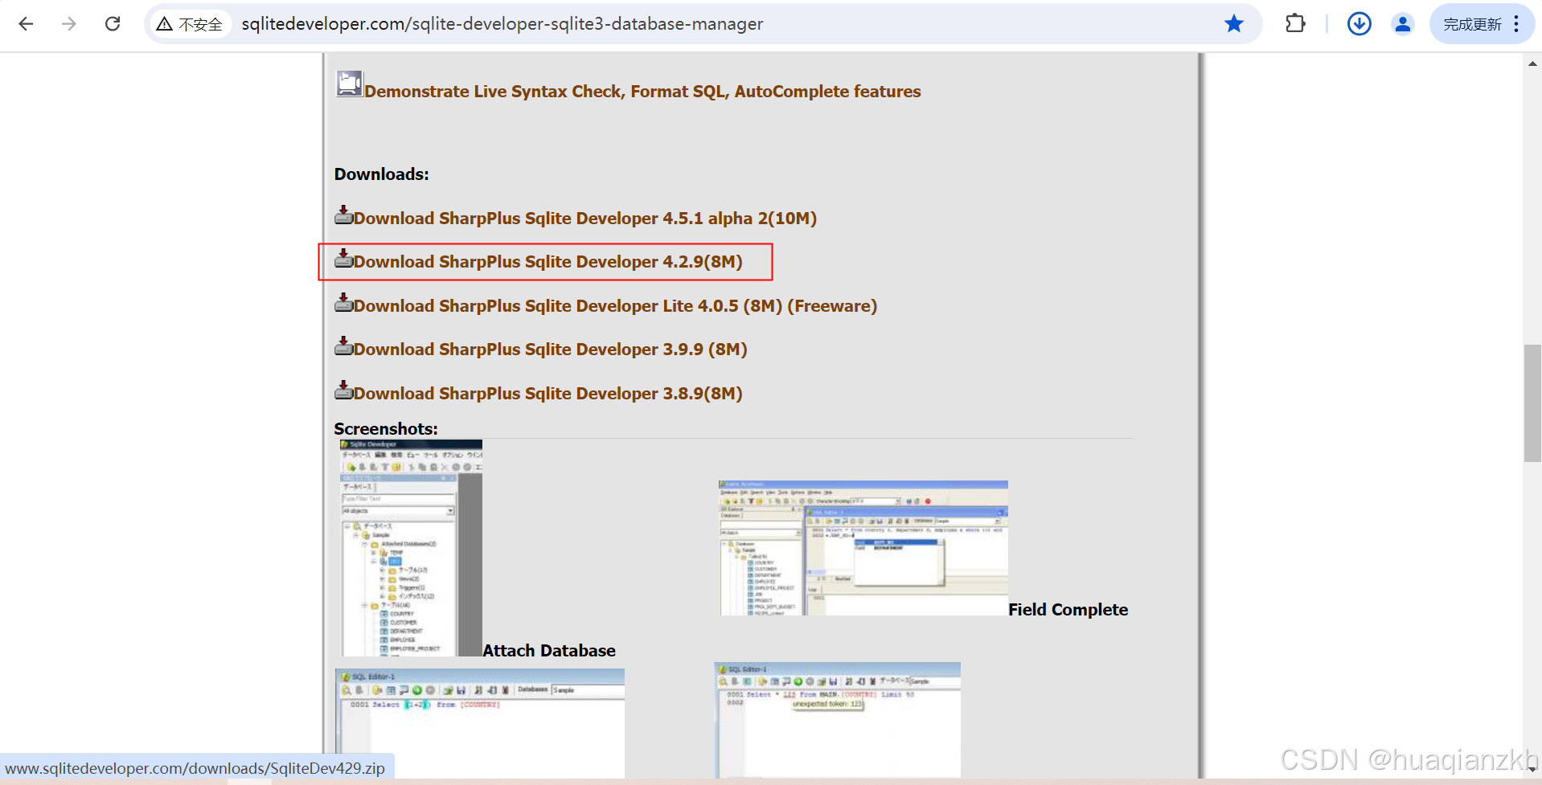
Task: Open the Field Complete screenshot thumbnail
Action: [863, 548]
